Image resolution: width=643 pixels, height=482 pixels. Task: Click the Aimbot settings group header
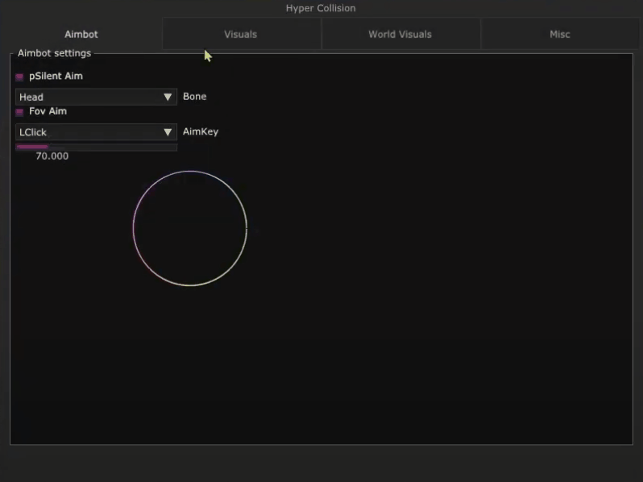click(x=54, y=53)
